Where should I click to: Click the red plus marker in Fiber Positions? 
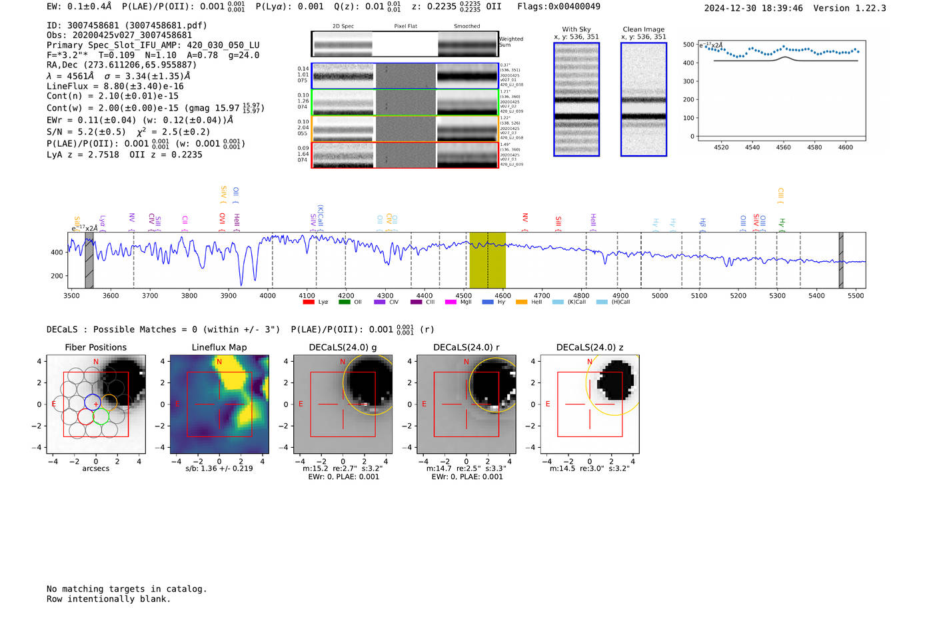pos(96,404)
